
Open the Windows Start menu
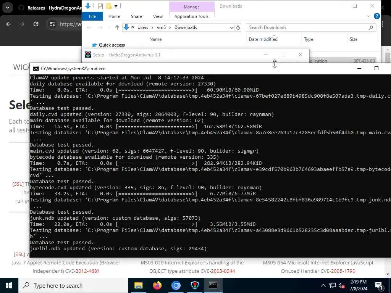[x=9, y=285]
